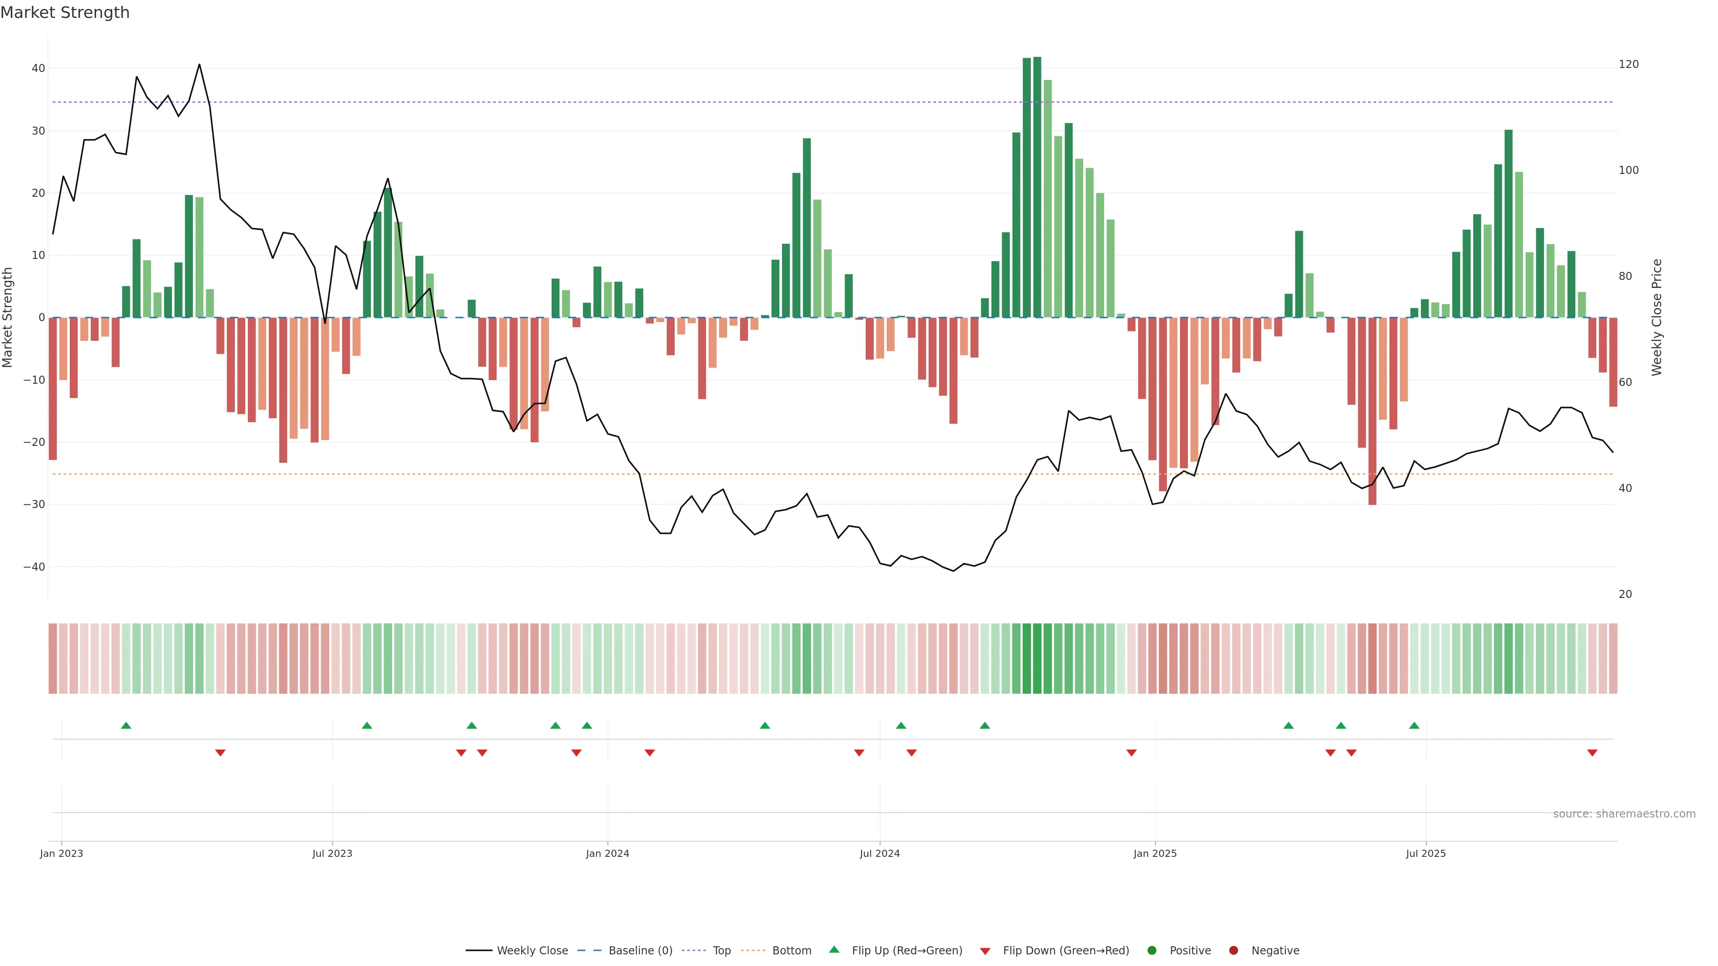Click the red flip-down marker just before Jan 2025
Viewport: 1718px width, 966px height.
point(1131,753)
